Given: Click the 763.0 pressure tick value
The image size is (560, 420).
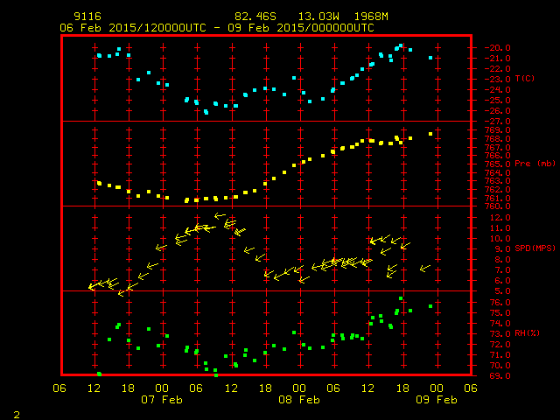Looking at the screenshot, I should 497,181.
